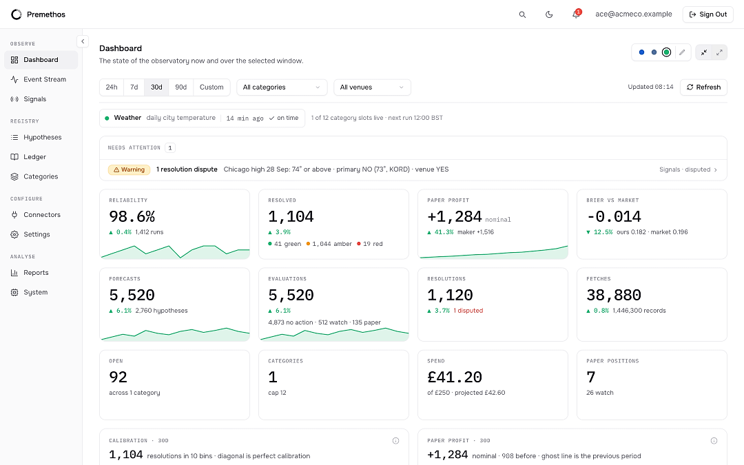Image resolution: width=744 pixels, height=465 pixels.
Task: Select the 7d time window
Action: click(x=134, y=87)
